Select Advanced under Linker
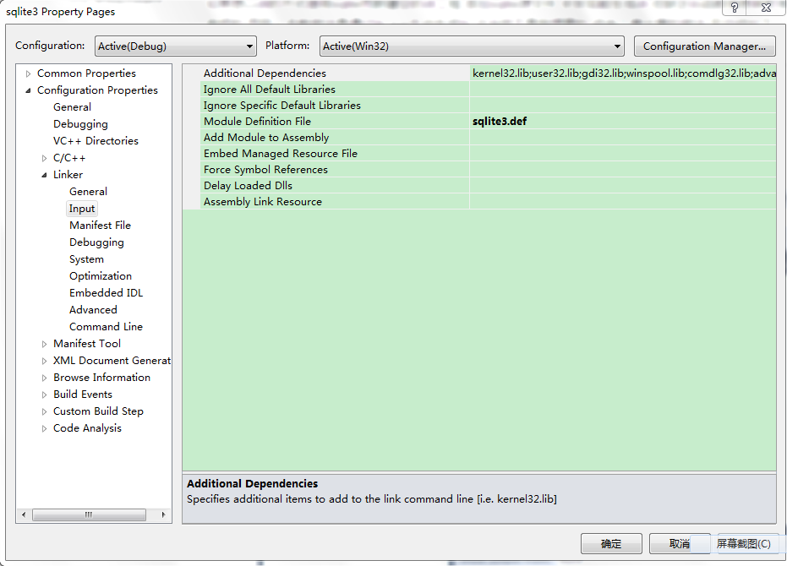The width and height of the screenshot is (787, 566). 93,310
